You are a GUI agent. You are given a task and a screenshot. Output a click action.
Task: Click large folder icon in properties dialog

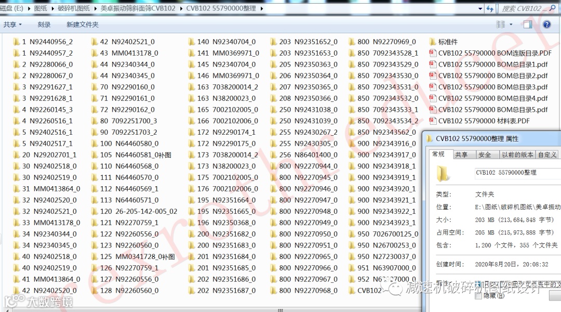[443, 173]
